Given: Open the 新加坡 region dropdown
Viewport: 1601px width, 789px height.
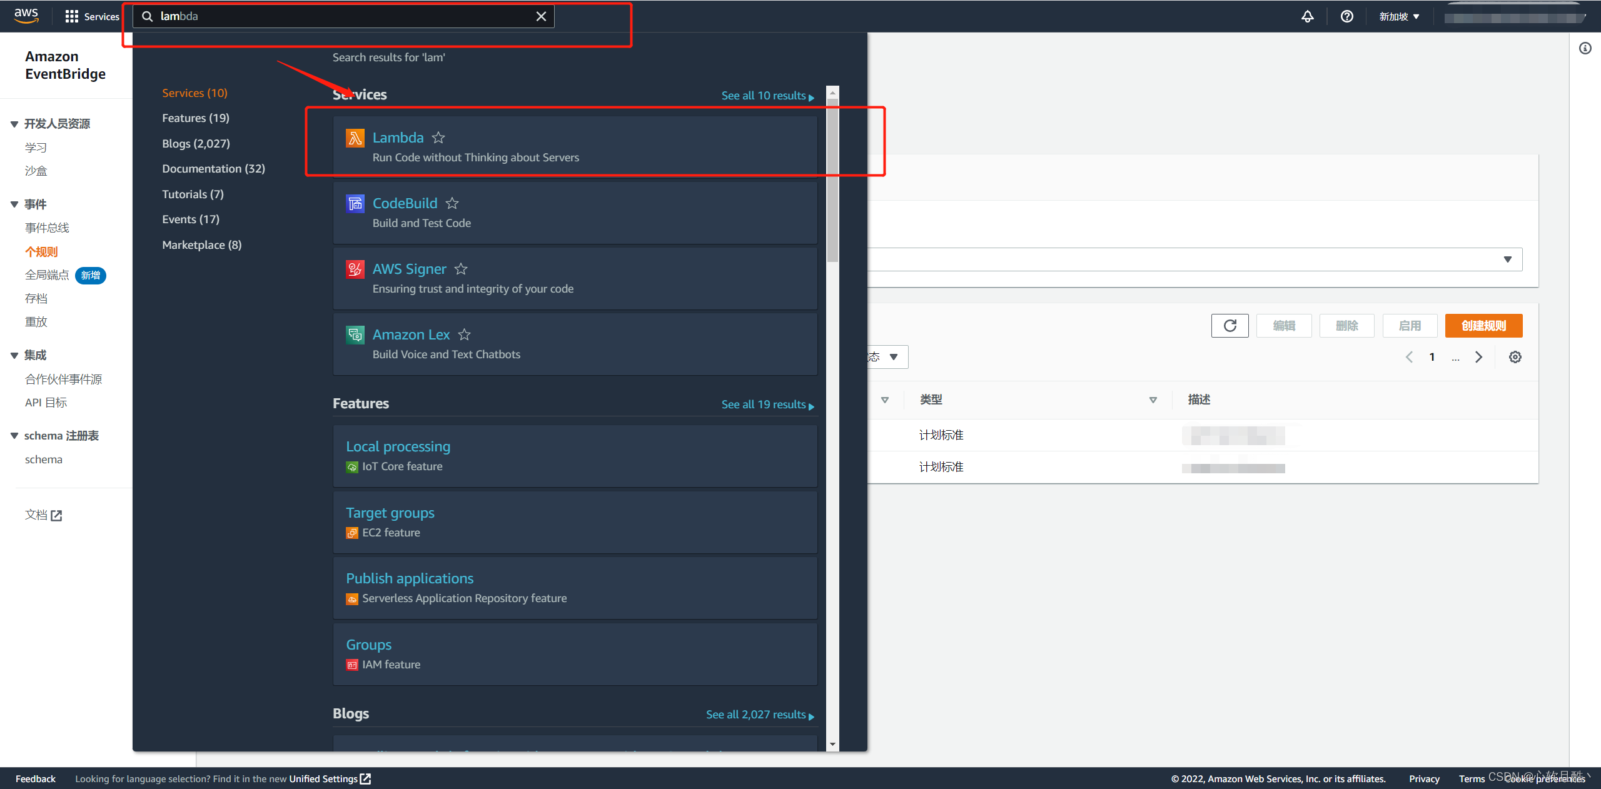Looking at the screenshot, I should (1399, 16).
